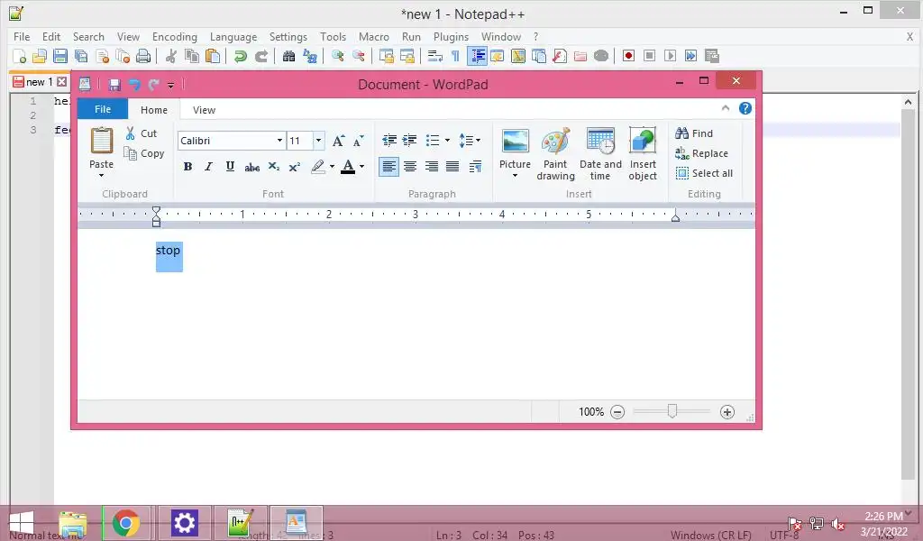Toggle Superscript formatting in WordPad

click(295, 167)
